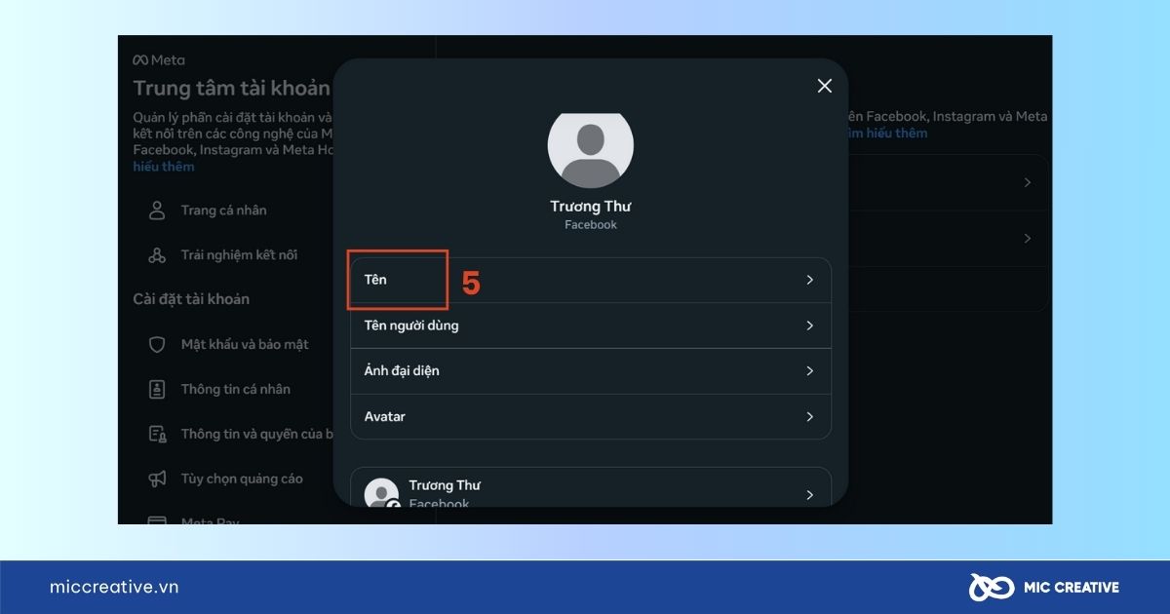Screen dimensions: 1170x614
Task: Open the 'Tìm hiểu thêm' link behind the dialog
Action: (x=886, y=133)
